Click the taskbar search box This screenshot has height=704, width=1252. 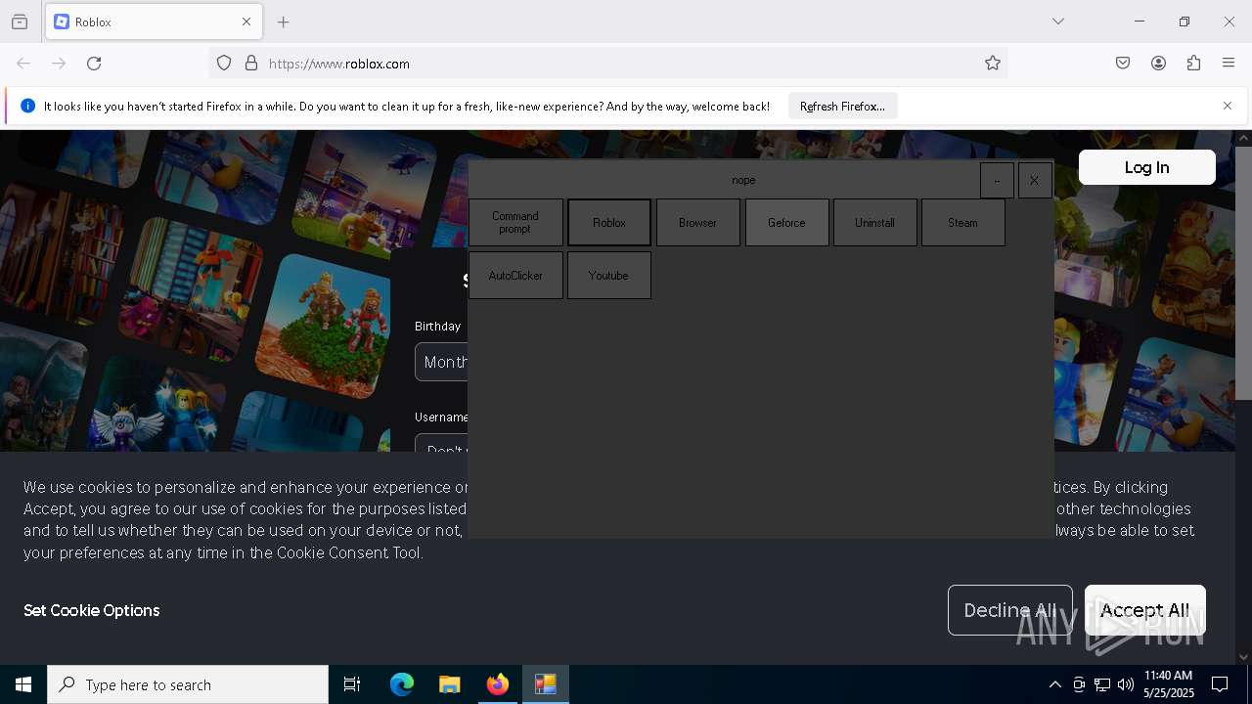[x=188, y=684]
